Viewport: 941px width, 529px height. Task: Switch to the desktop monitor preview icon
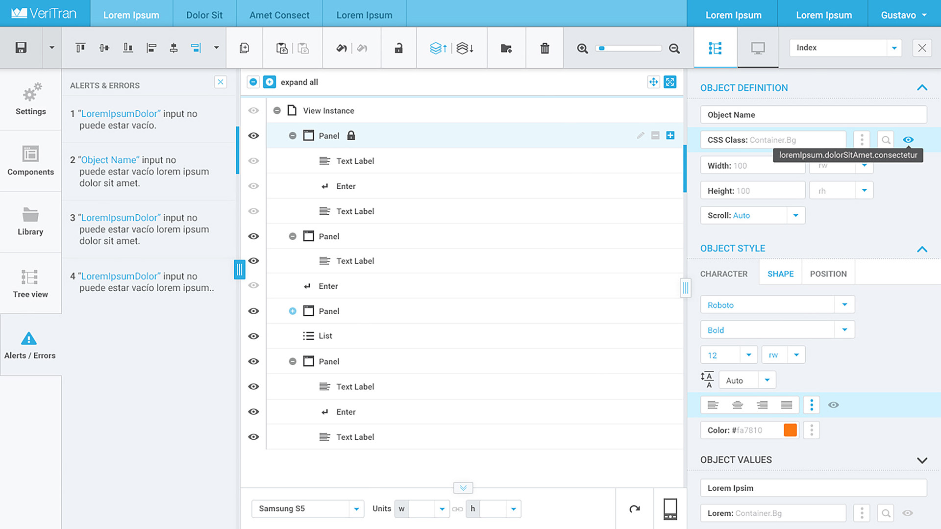[x=758, y=48]
